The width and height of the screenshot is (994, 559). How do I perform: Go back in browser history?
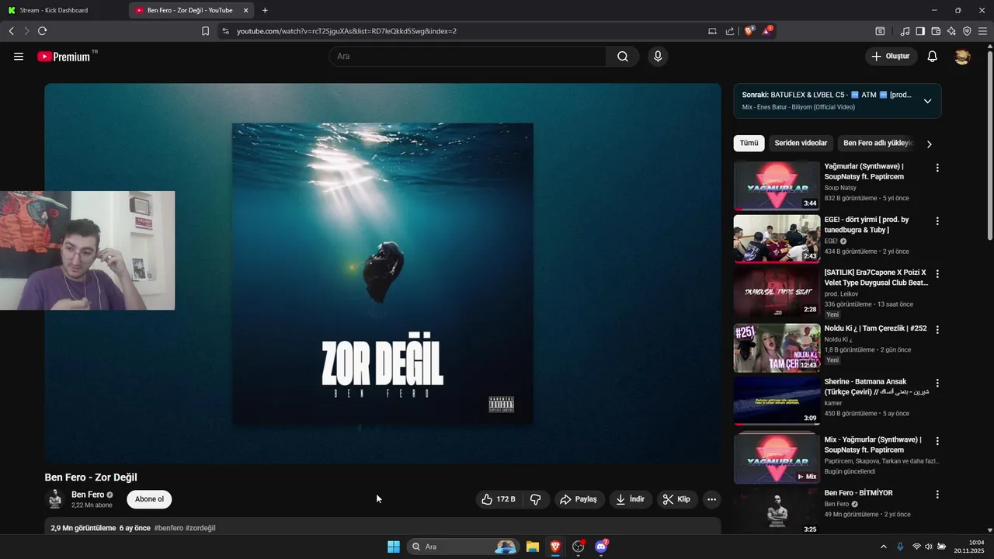click(11, 31)
